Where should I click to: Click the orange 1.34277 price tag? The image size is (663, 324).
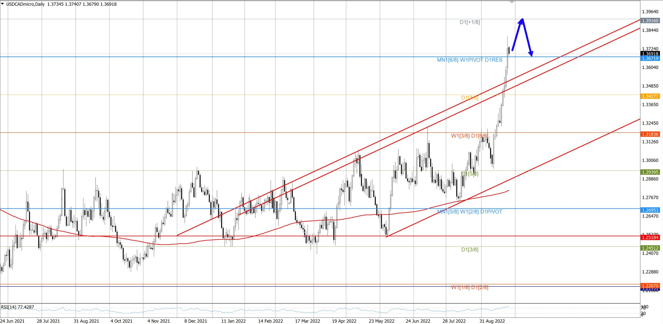pyautogui.click(x=650, y=96)
